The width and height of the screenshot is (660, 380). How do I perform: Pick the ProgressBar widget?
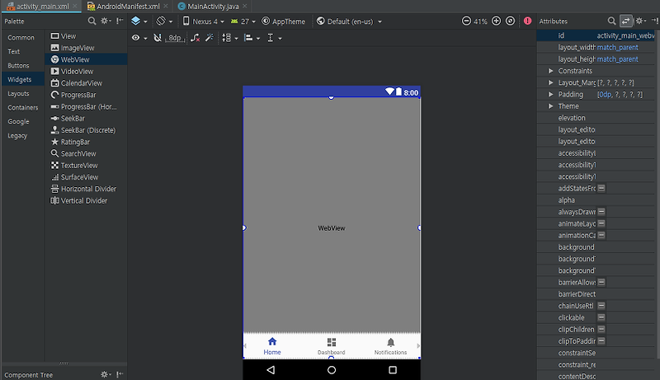point(86,95)
